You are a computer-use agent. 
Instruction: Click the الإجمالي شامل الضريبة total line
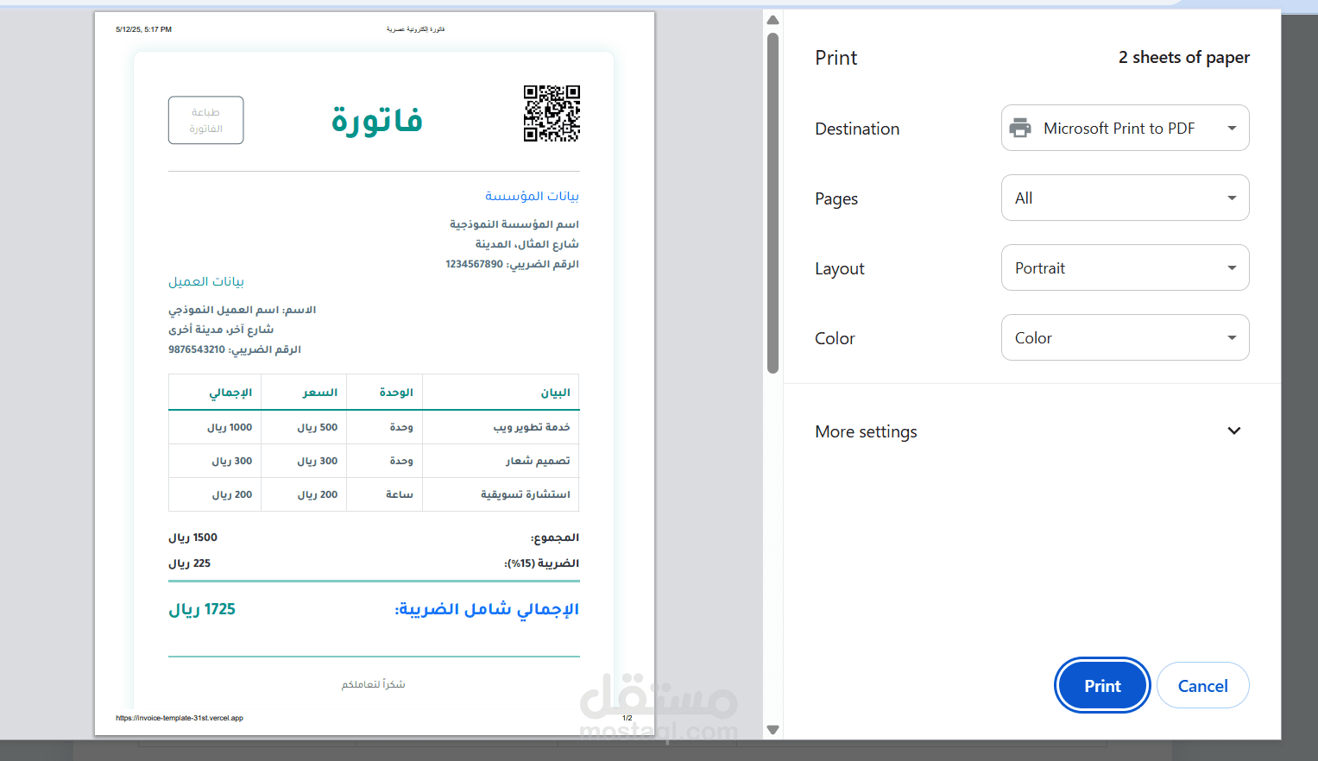coord(486,608)
